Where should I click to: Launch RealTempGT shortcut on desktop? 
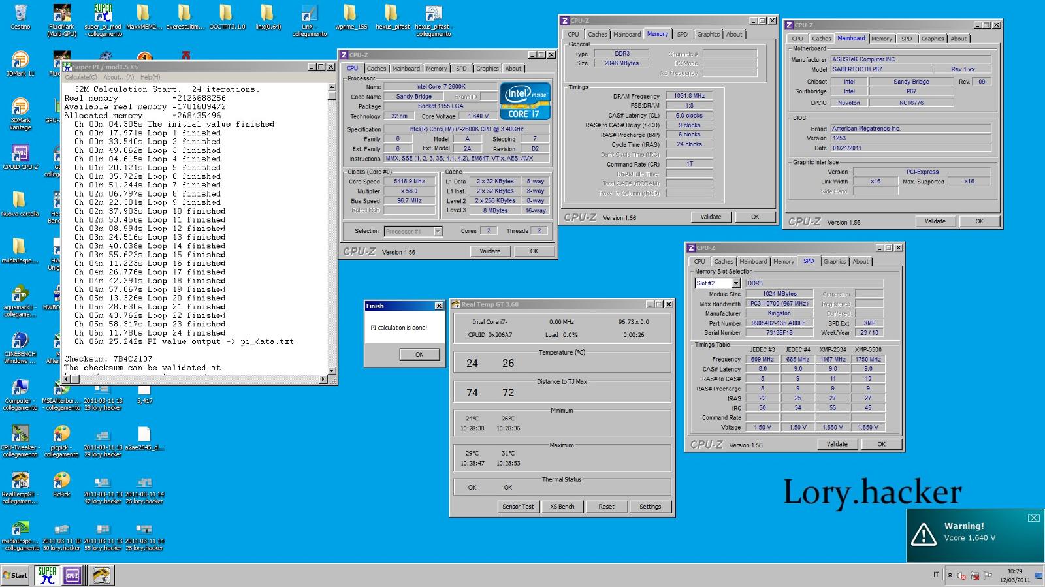20,488
